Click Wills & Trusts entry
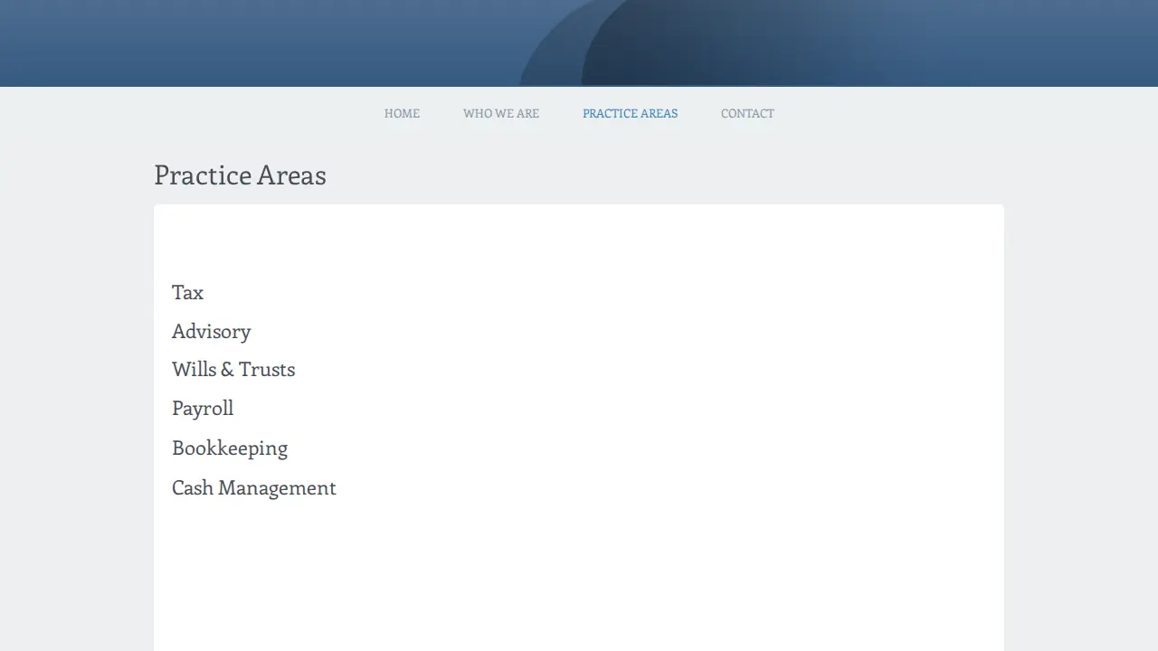The height and width of the screenshot is (651, 1158). click(233, 370)
